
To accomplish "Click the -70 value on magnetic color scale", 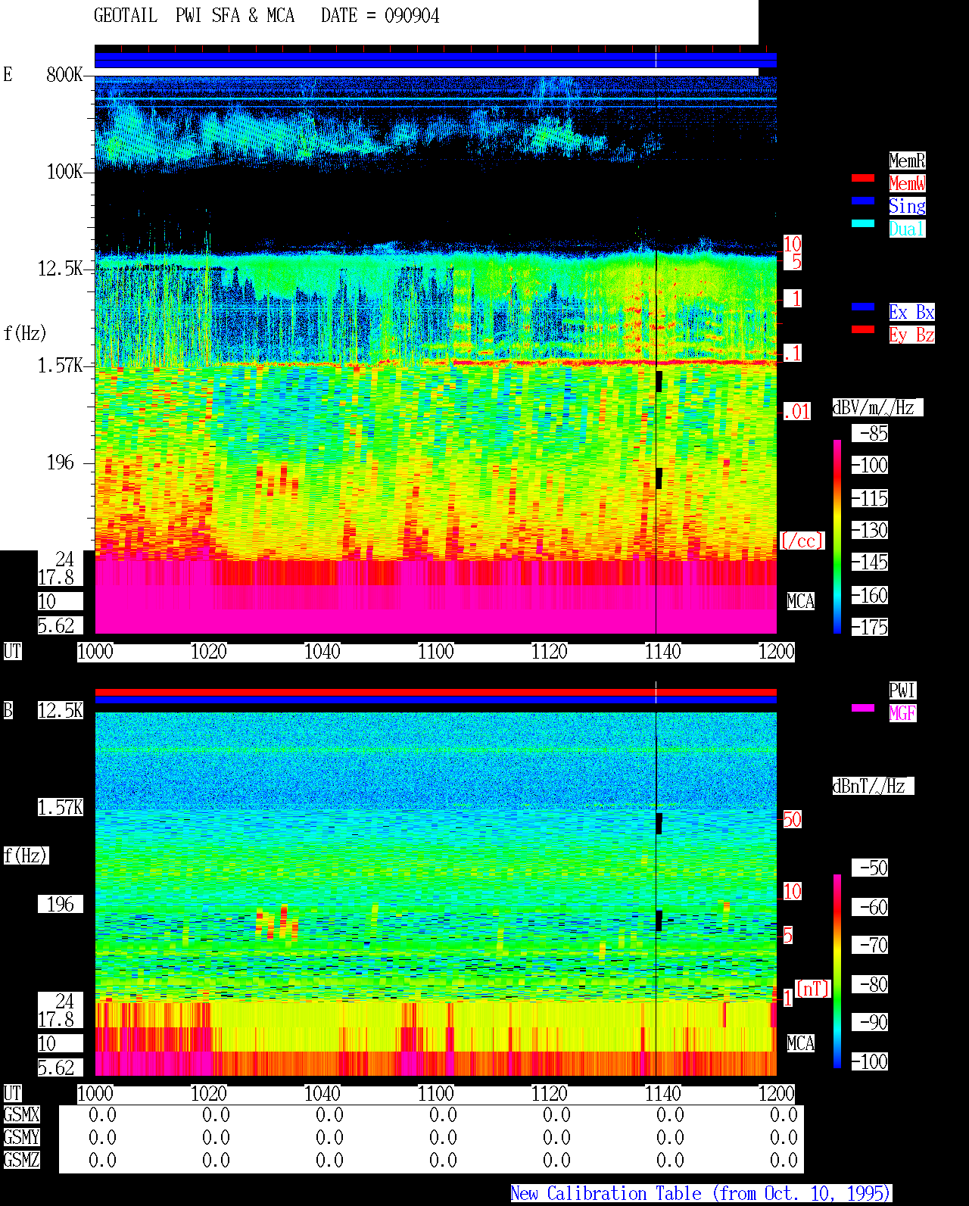I will (x=871, y=945).
